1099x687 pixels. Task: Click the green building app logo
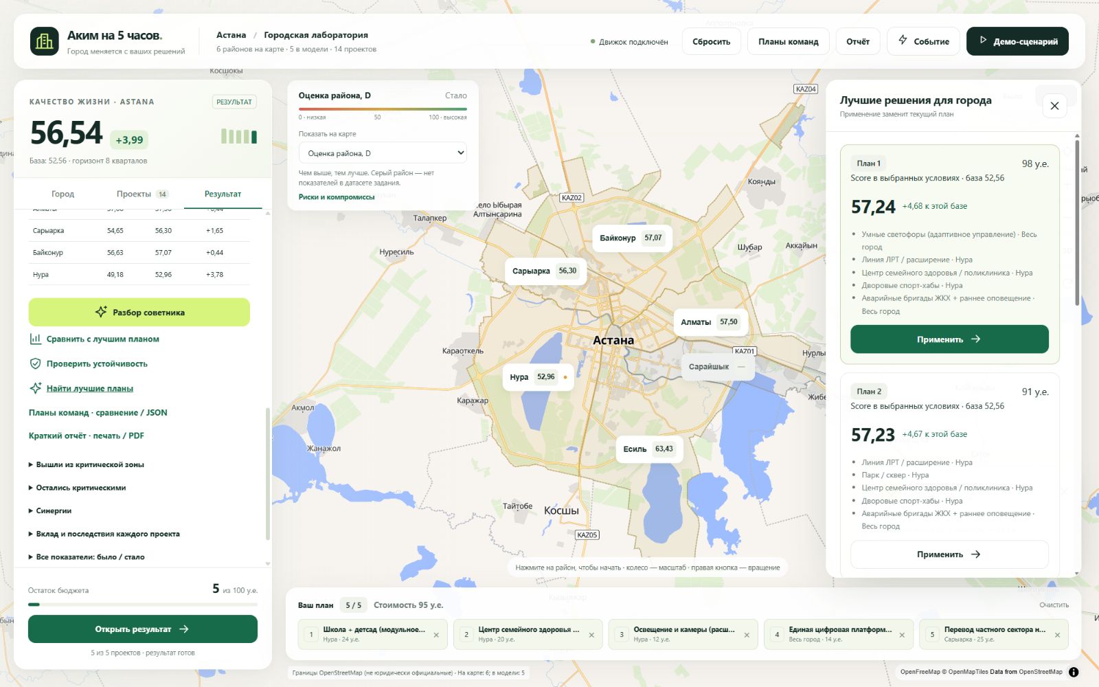(45, 41)
